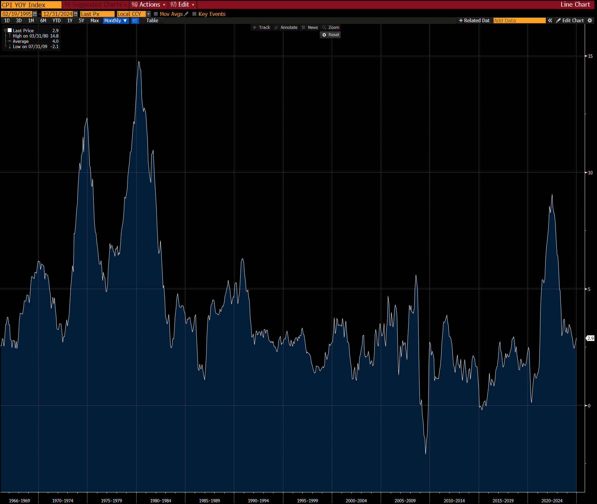The width and height of the screenshot is (597, 504).
Task: Select the Track crosshair tool
Action: [x=261, y=27]
